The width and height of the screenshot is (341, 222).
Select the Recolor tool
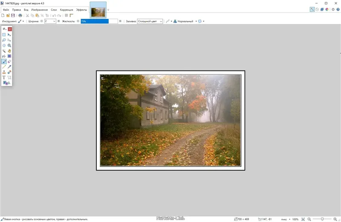pyautogui.click(x=9, y=72)
